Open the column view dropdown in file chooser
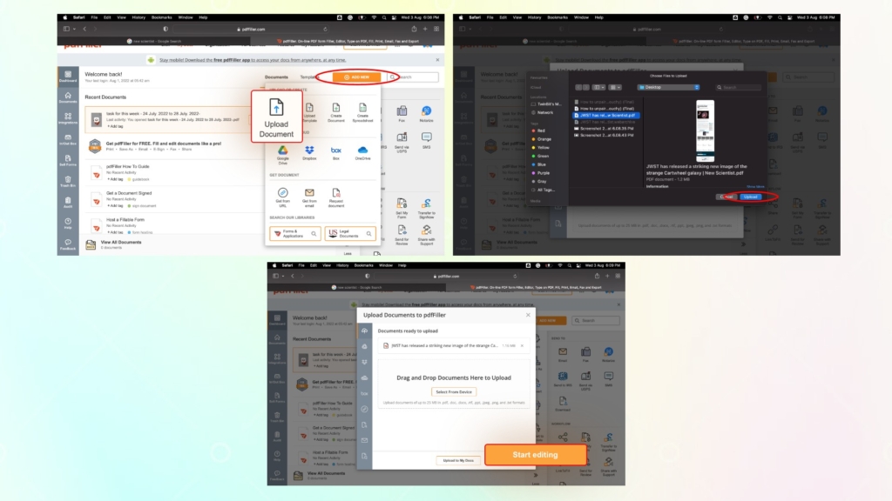 (x=598, y=88)
